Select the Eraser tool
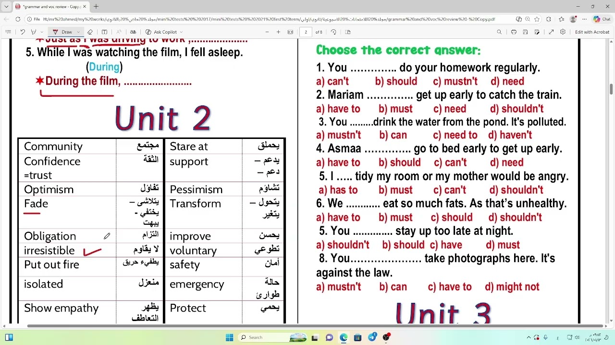The width and height of the screenshot is (615, 345). pyautogui.click(x=90, y=32)
